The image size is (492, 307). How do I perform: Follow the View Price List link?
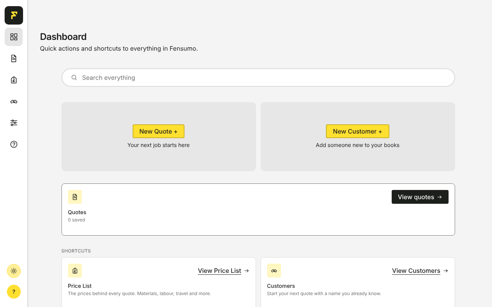coord(224,271)
